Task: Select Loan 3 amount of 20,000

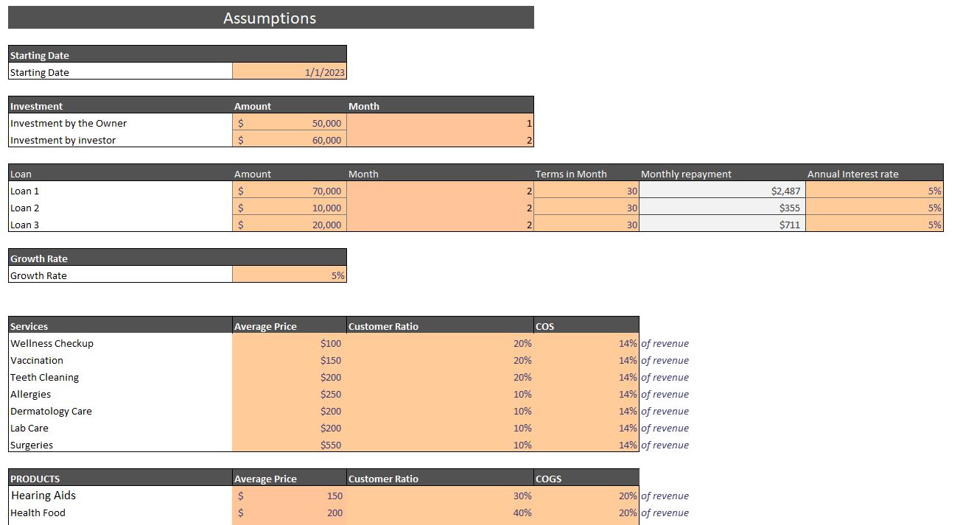Action: [x=289, y=225]
